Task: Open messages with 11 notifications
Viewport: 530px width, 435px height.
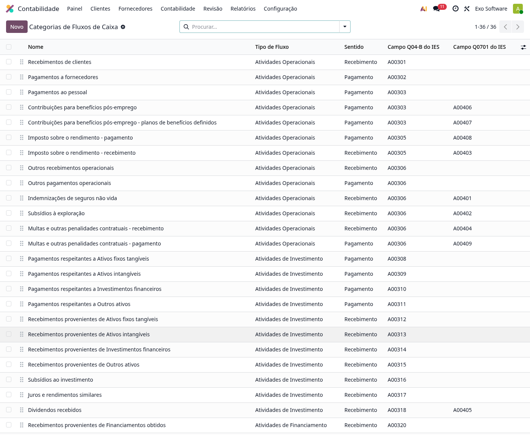Action: (x=439, y=8)
